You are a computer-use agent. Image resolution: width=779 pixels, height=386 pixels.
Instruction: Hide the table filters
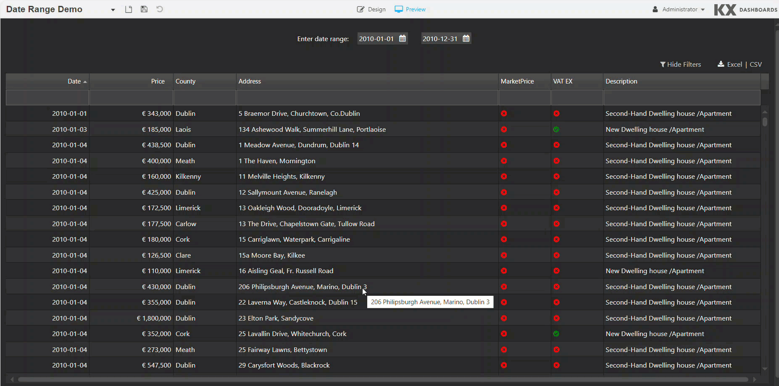click(680, 65)
